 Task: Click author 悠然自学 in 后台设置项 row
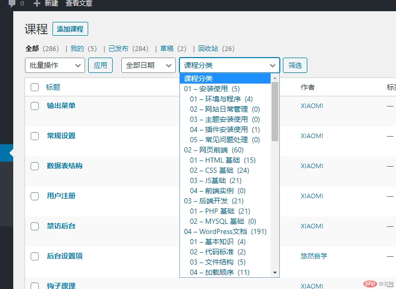(x=314, y=256)
